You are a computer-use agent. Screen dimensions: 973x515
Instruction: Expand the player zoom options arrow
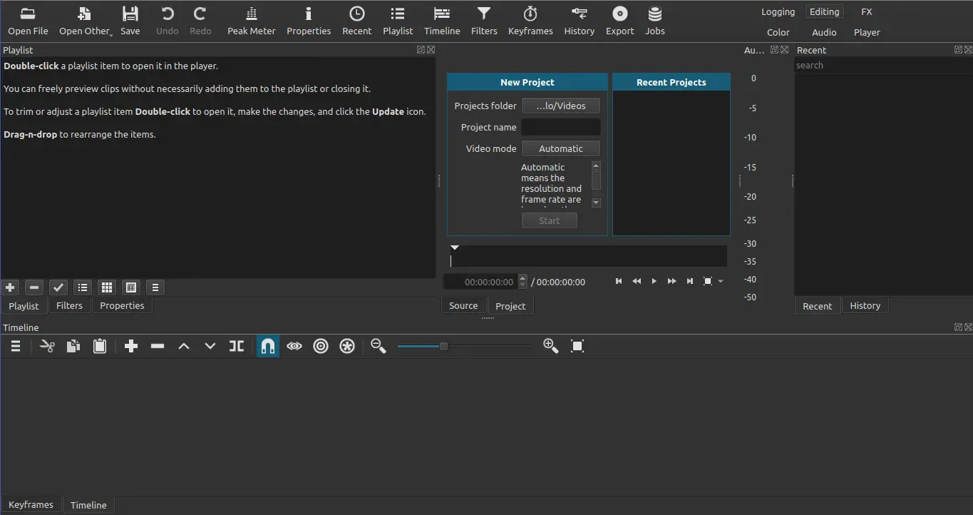pos(721,282)
